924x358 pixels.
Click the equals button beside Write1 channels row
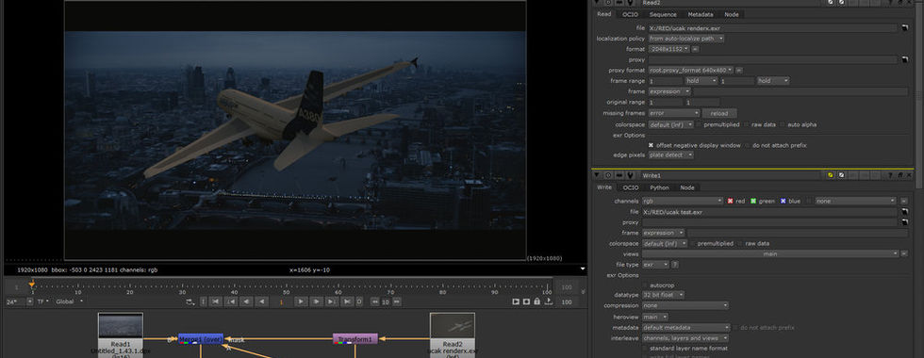pos(904,201)
